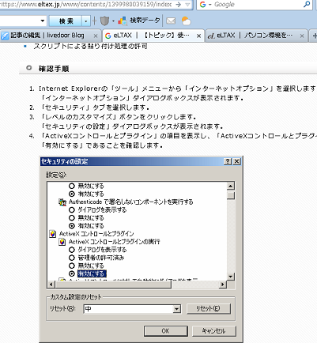Click the ActiveX コントロールとプラグイン category label
The width and height of the screenshot is (317, 343).
click(96, 234)
